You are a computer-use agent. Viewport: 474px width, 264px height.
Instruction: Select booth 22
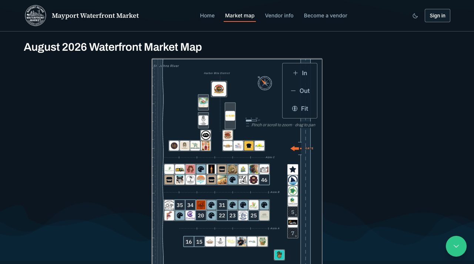(222, 215)
